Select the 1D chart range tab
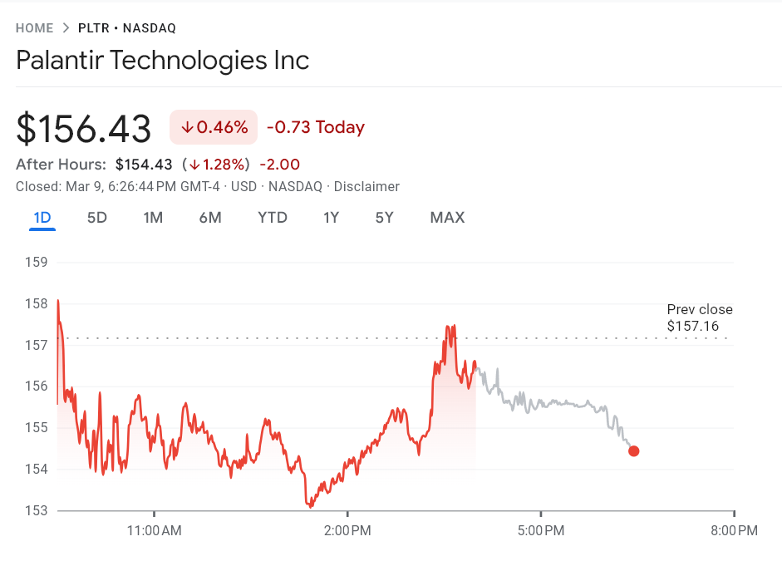Viewport: 782px width, 561px height. (42, 218)
